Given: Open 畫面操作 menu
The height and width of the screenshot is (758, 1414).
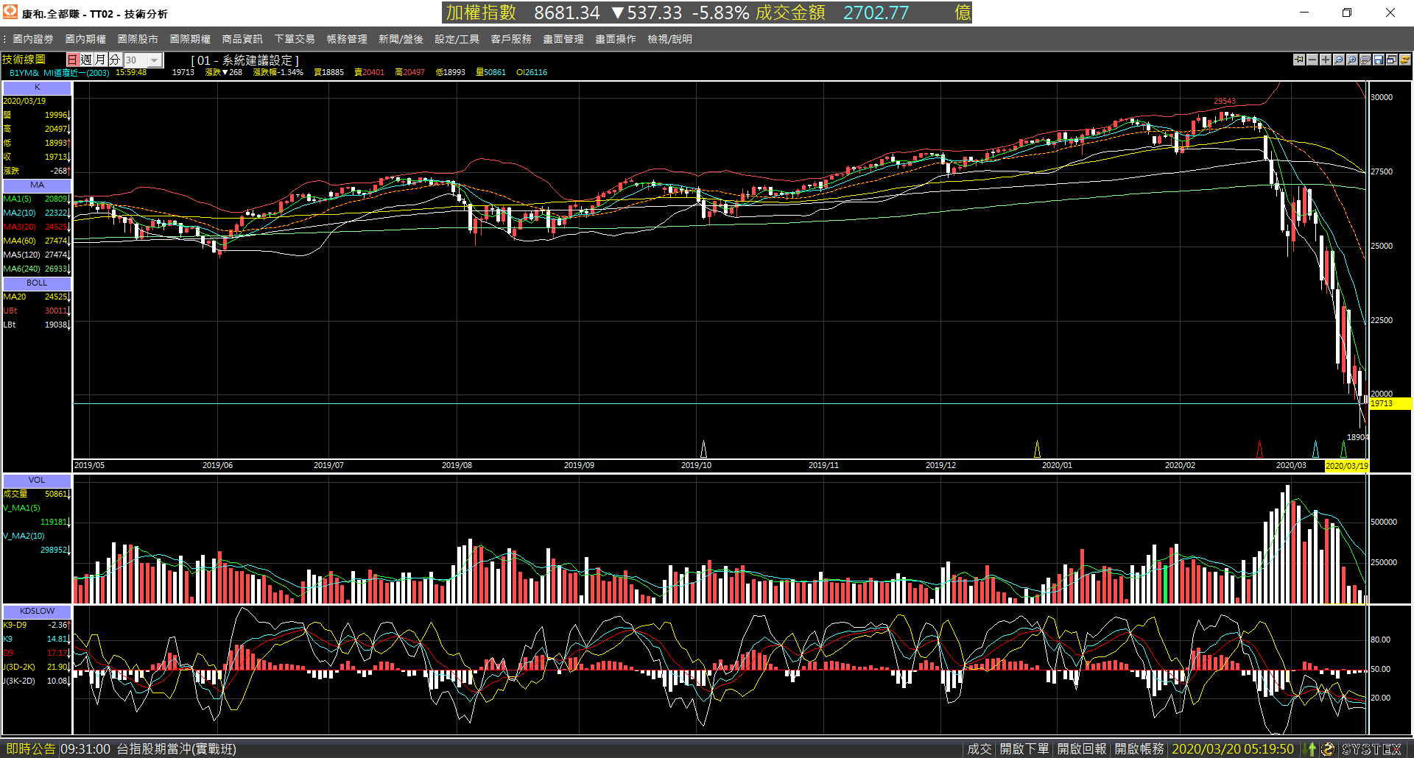Looking at the screenshot, I should point(616,39).
